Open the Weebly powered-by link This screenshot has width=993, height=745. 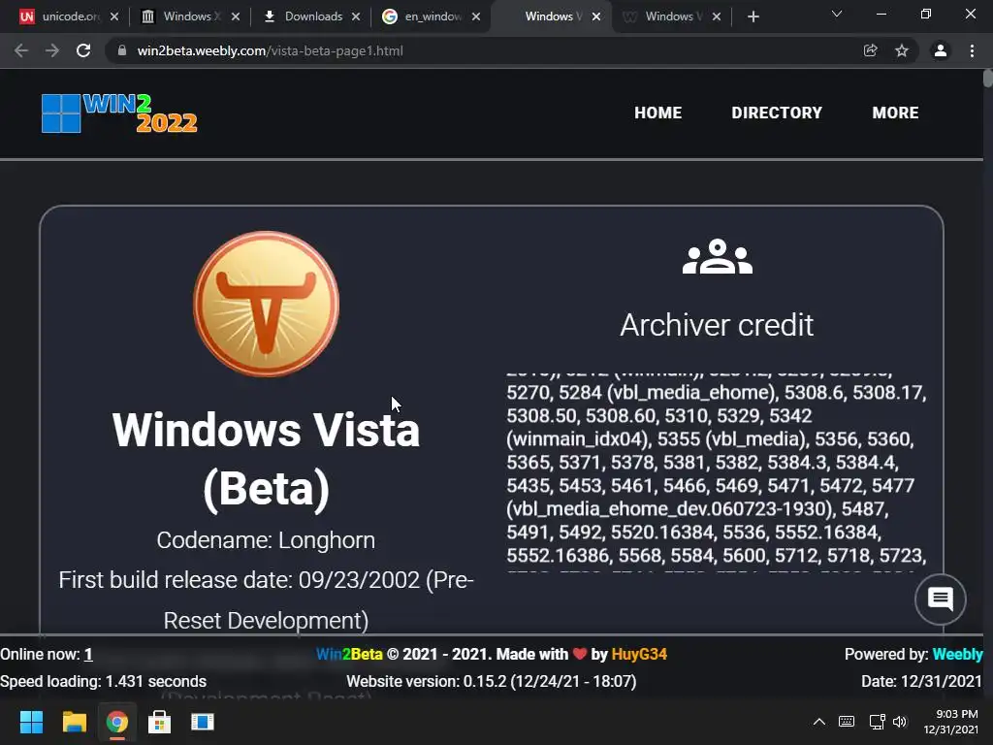pos(957,655)
